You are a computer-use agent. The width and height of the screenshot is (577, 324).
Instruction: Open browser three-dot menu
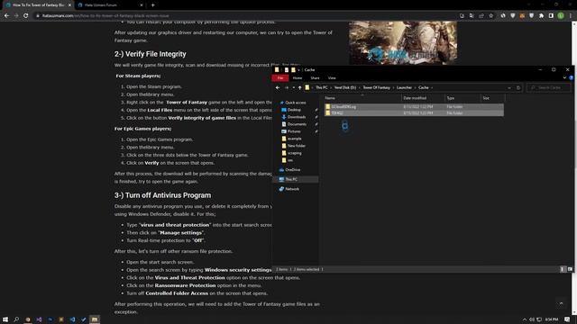571,16
